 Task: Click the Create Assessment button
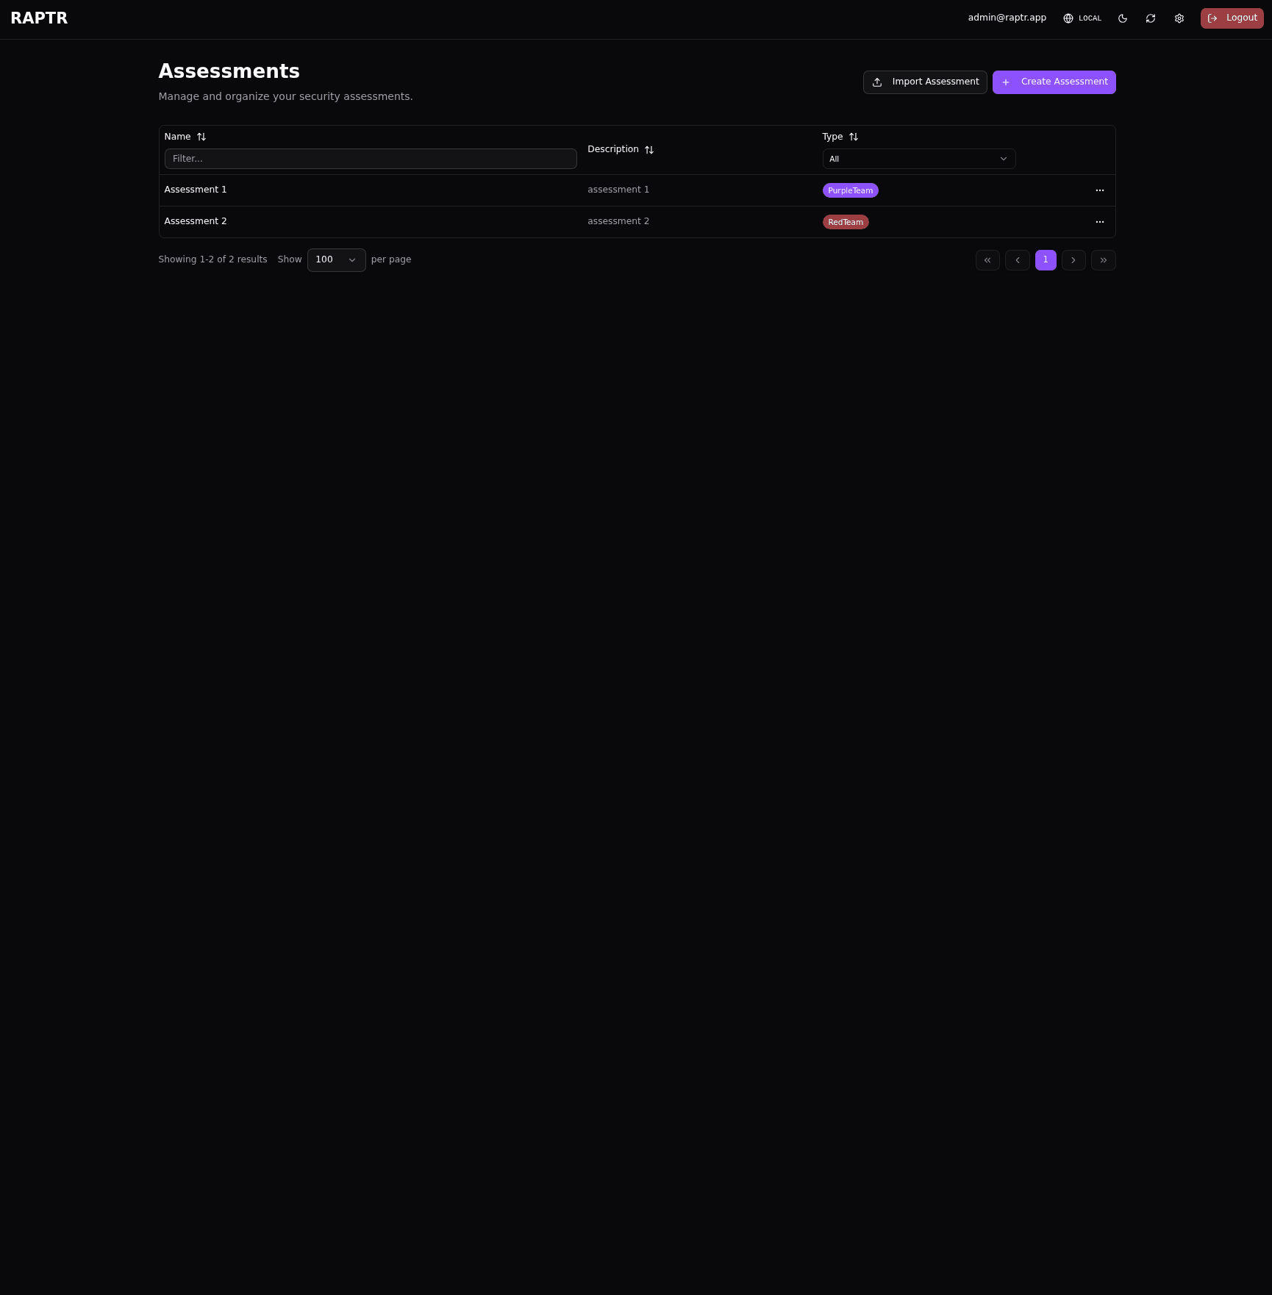click(1054, 82)
